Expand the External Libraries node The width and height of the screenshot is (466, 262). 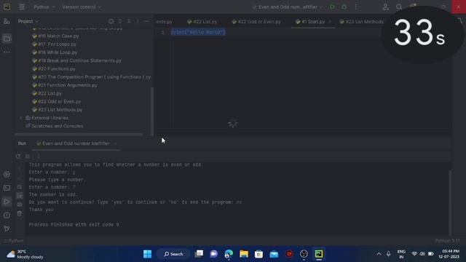click(x=21, y=118)
